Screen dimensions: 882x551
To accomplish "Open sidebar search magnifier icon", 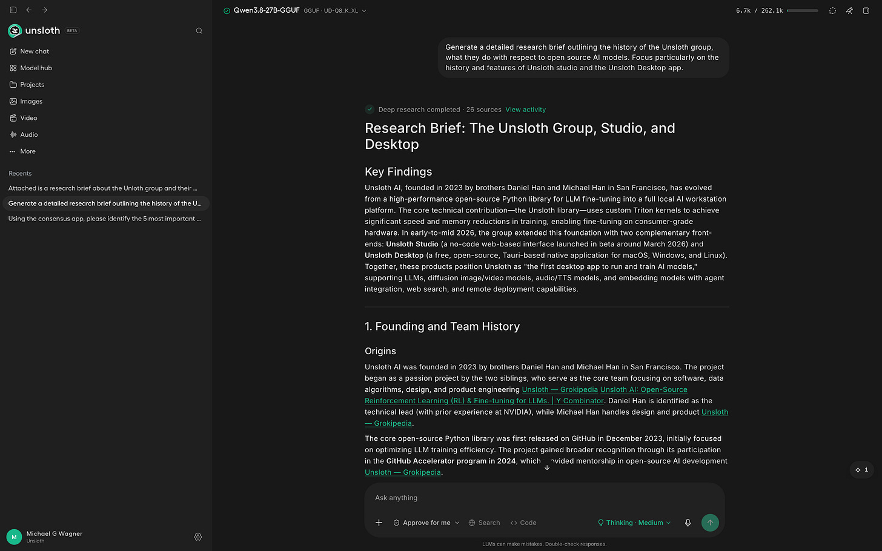I will point(199,31).
